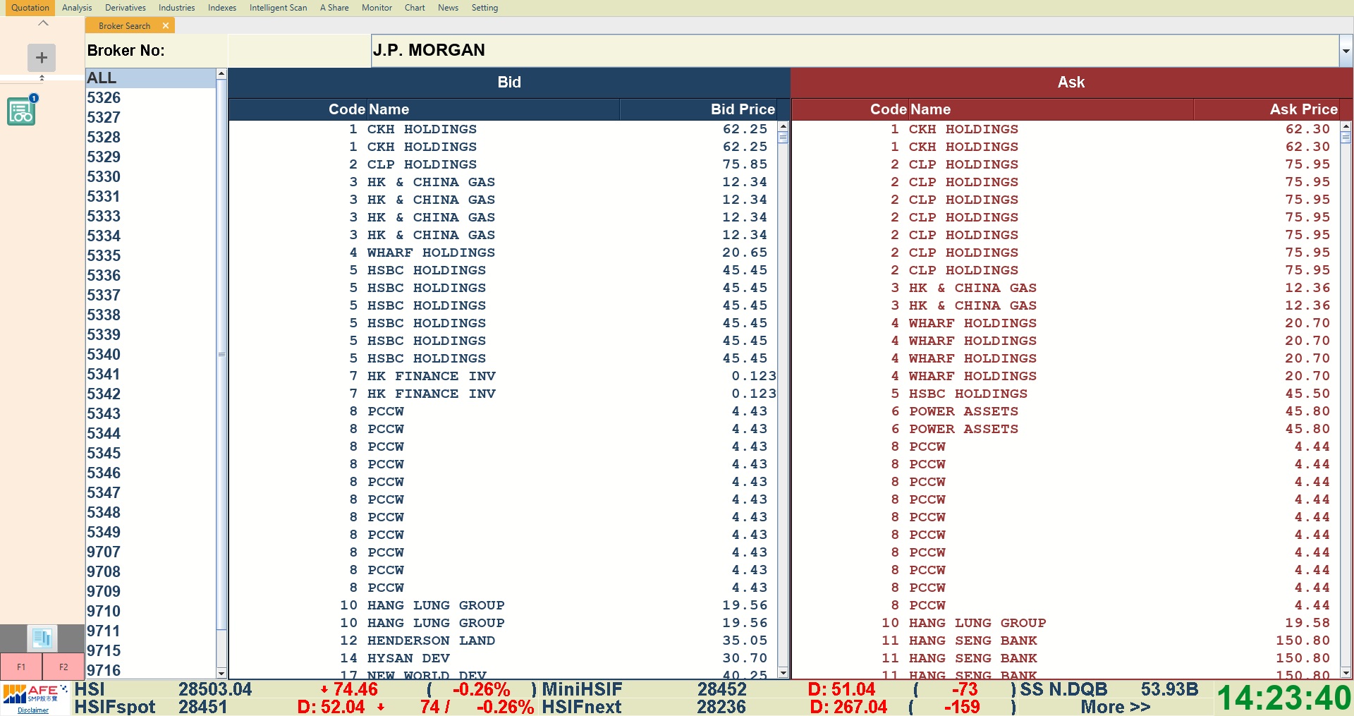Select broker number 5349
Image resolution: width=1354 pixels, height=716 pixels.
coord(150,532)
